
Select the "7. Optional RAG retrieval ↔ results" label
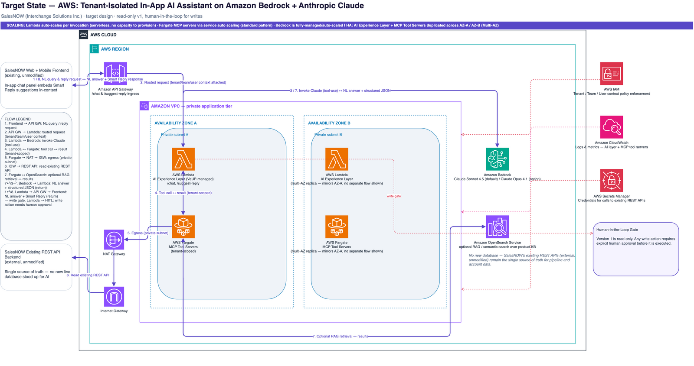tap(340, 336)
